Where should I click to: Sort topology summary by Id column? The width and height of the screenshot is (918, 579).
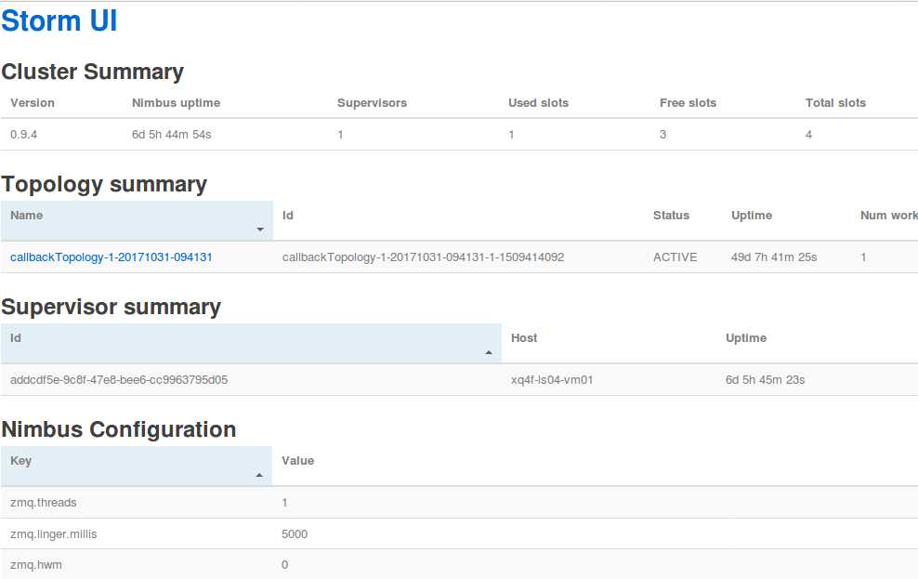(x=287, y=216)
